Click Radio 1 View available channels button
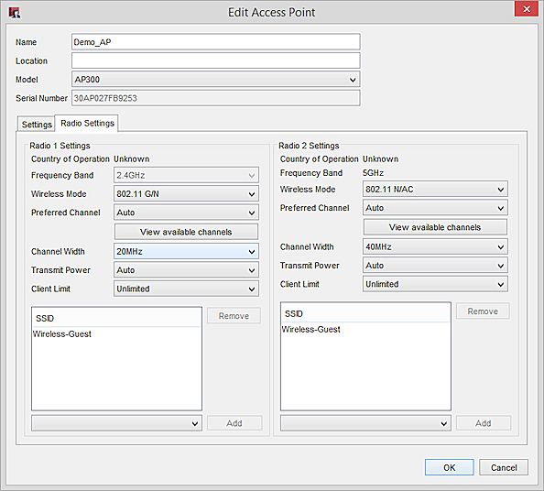Image resolution: width=544 pixels, height=491 pixels. point(186,232)
